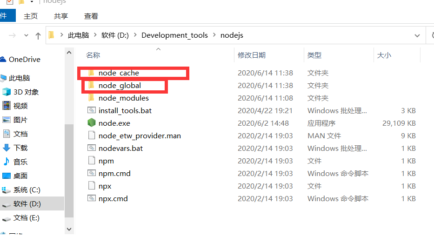Click the 2020/4/22 19:21 modified date
Viewport: 434px width, 237px height.
tap(265, 111)
